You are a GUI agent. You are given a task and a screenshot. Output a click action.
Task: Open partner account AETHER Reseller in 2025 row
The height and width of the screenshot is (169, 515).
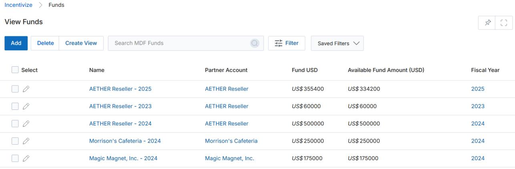[226, 89]
